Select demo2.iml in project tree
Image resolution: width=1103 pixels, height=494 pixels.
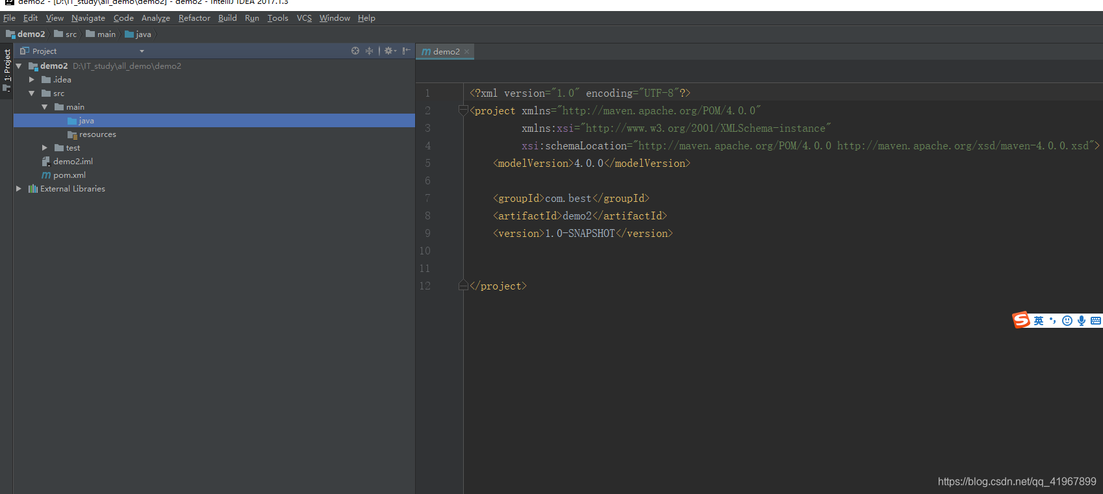click(x=214, y=162)
